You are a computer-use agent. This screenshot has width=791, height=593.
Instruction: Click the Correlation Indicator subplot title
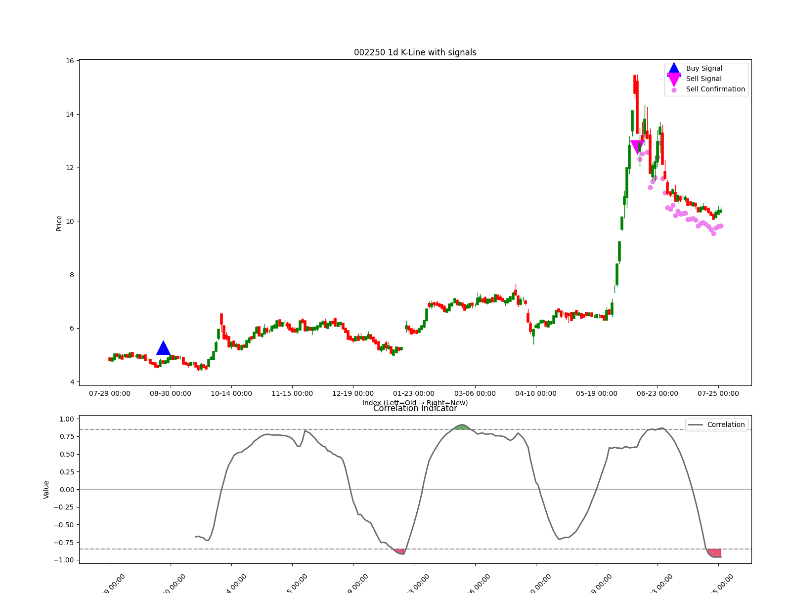[415, 409]
